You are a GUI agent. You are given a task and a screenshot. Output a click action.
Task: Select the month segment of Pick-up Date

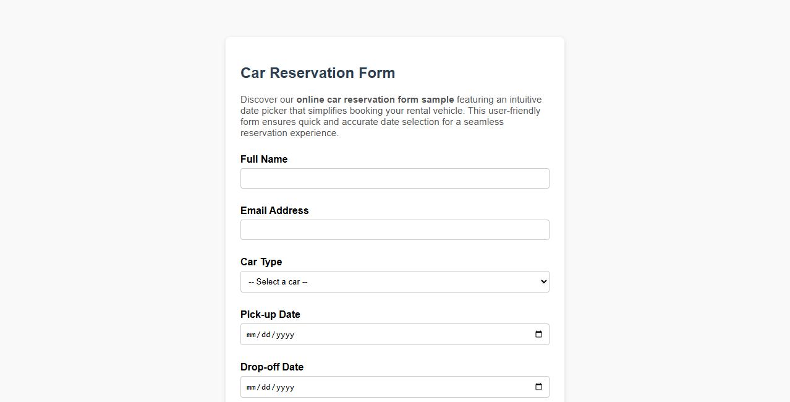250,334
